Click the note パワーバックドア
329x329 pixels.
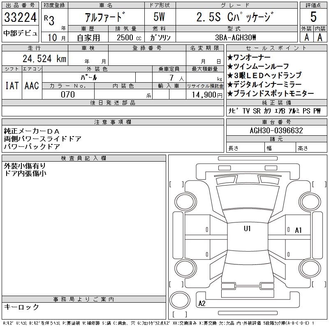click(32, 146)
